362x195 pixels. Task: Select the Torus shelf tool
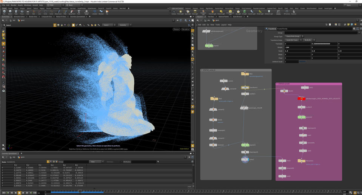click(22, 12)
